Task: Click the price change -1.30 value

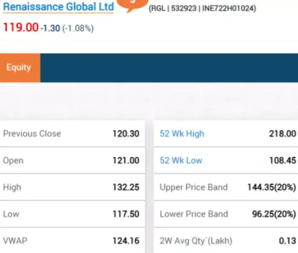Action: click(x=50, y=29)
